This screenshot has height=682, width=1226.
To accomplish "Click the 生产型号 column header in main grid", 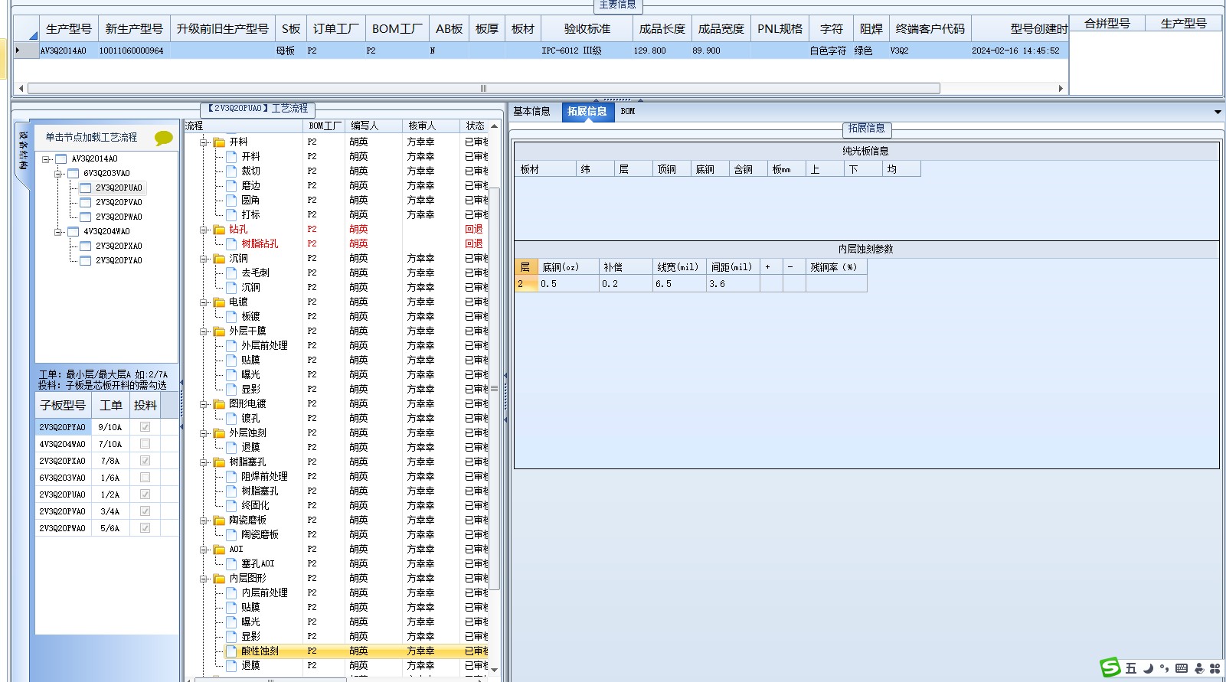I will tap(68, 29).
